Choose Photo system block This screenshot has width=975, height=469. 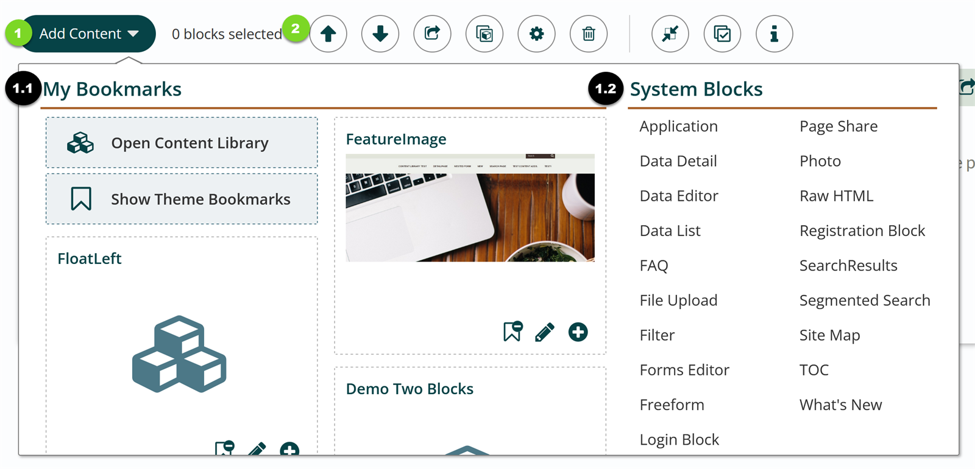(x=820, y=161)
